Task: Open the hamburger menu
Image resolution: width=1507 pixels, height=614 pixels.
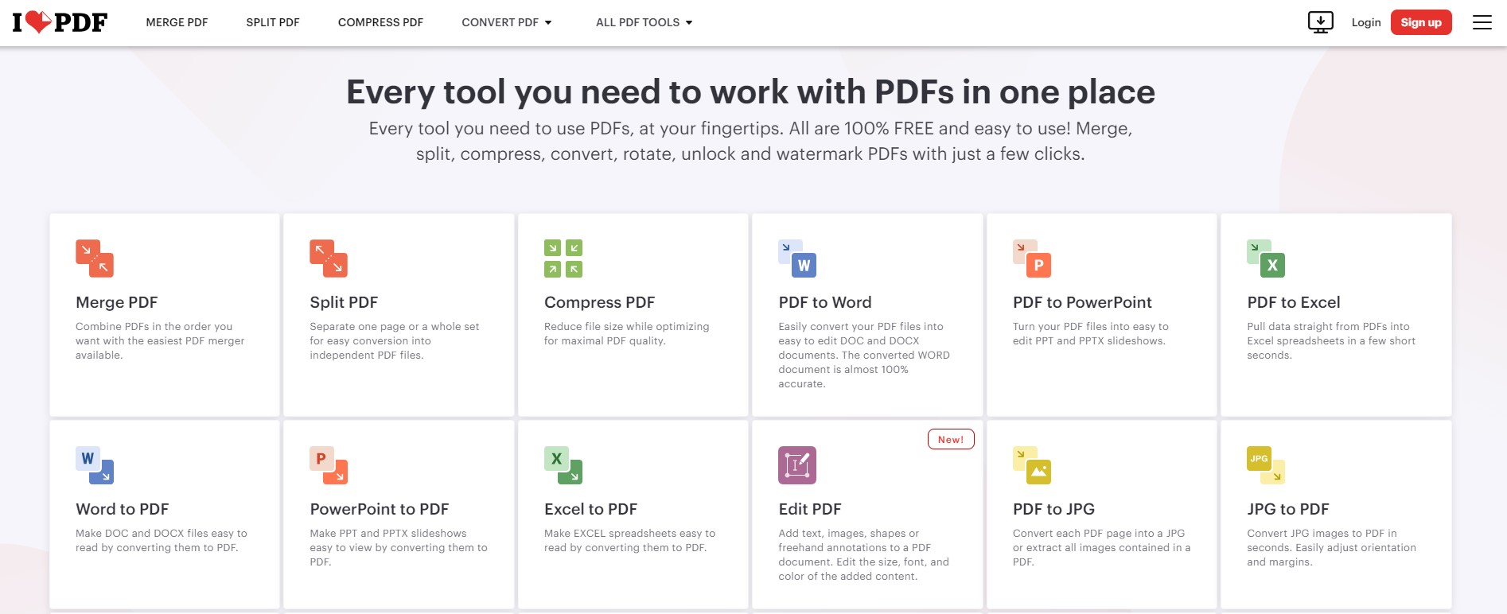Action: click(1482, 22)
